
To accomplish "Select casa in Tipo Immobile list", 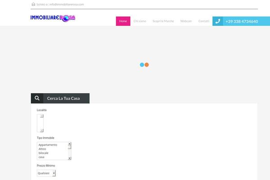I will 41,157.
